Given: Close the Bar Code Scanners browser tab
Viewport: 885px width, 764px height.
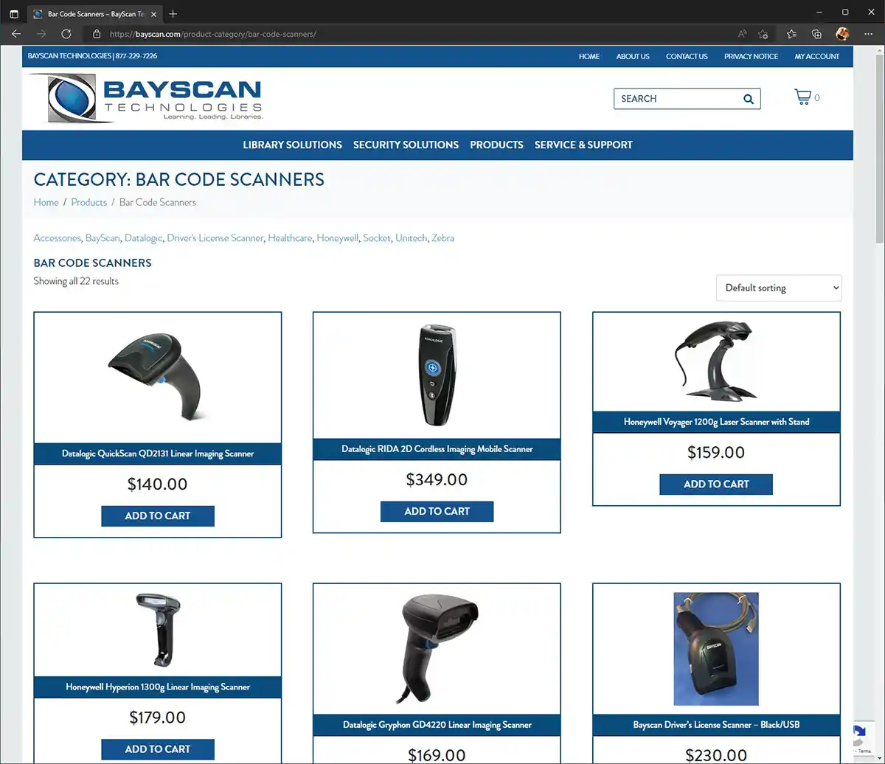Looking at the screenshot, I should [x=154, y=13].
